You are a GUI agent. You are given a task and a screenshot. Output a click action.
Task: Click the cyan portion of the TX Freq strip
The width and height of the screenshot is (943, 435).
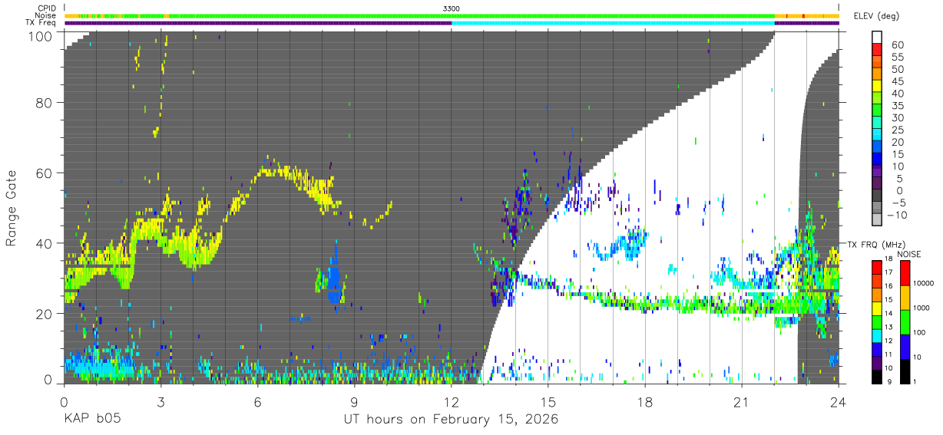coord(613,23)
